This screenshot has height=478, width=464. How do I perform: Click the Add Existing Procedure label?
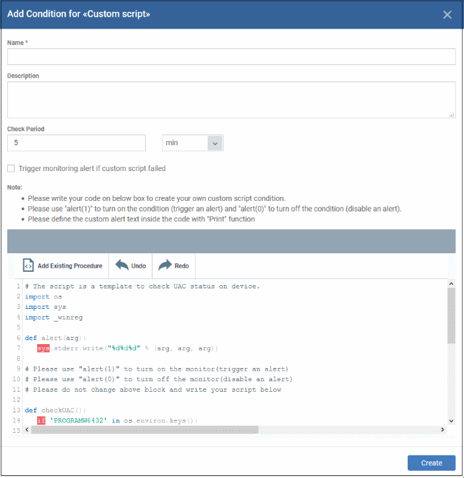click(x=70, y=266)
